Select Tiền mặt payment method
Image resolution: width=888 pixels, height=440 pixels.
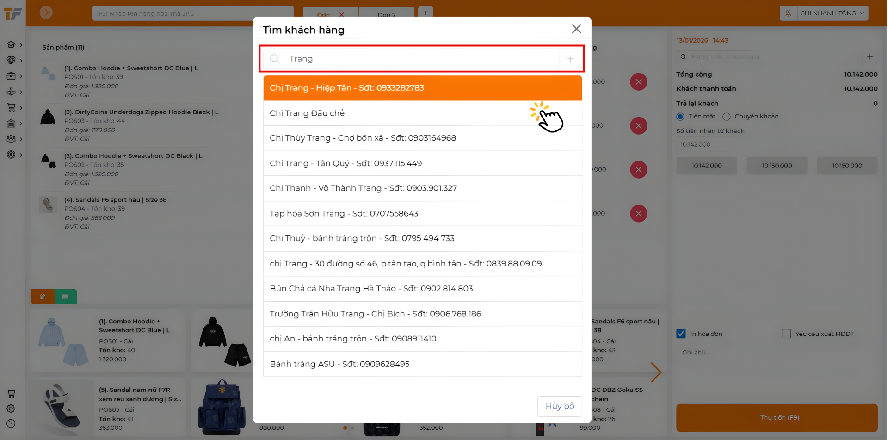pos(680,117)
